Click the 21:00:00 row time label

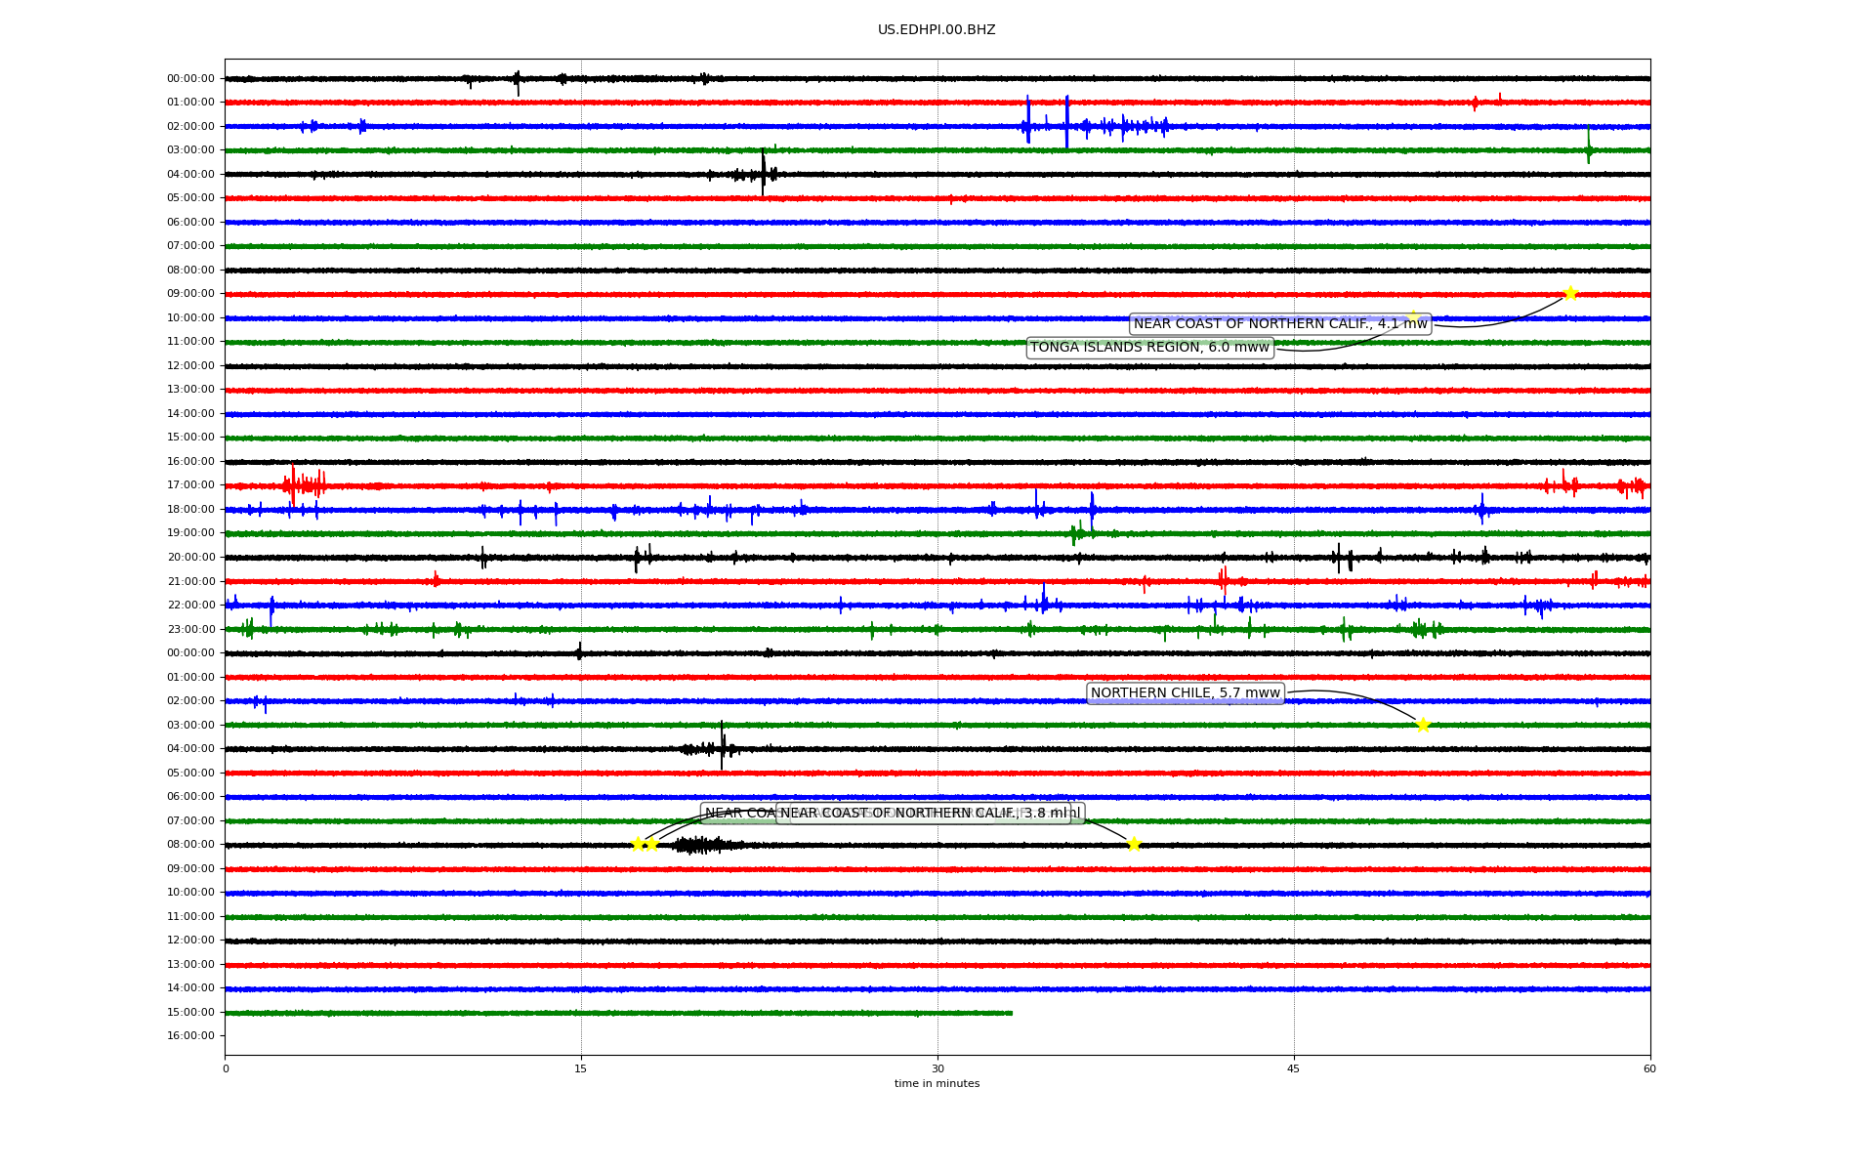click(190, 582)
